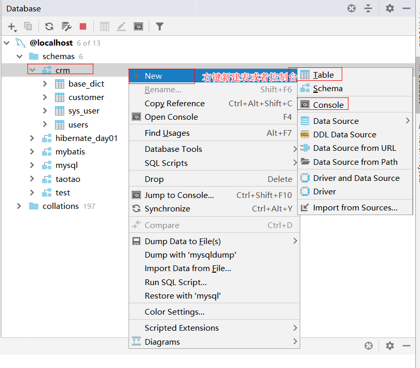Viewport: 420px width, 368px height.
Task: Click Synchronize menu item
Action: (214, 209)
